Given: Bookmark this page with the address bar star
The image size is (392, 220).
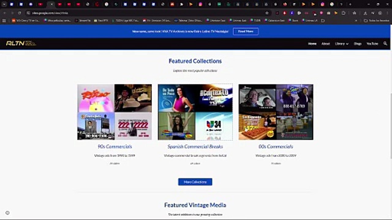Looking at the screenshot, I should [x=267, y=13].
